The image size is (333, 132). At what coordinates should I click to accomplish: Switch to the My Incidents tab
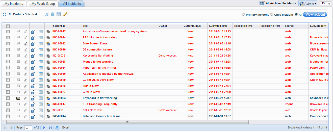(14, 4)
